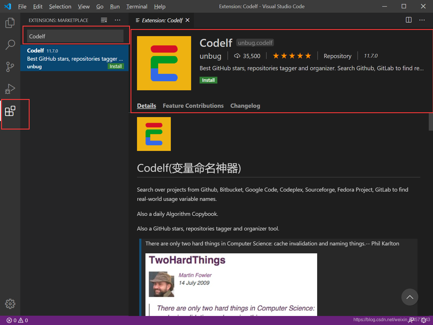Click the five-star rating of Codelf
This screenshot has width=433, height=325.
pyautogui.click(x=292, y=56)
